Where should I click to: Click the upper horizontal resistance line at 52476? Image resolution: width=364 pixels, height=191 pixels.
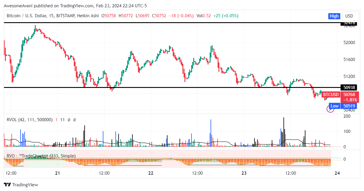coord(172,22)
